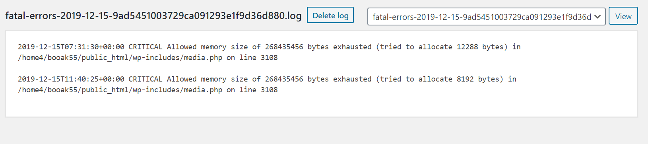Select the first CRITICAL severity label
This screenshot has height=144, width=648.
tap(146, 47)
